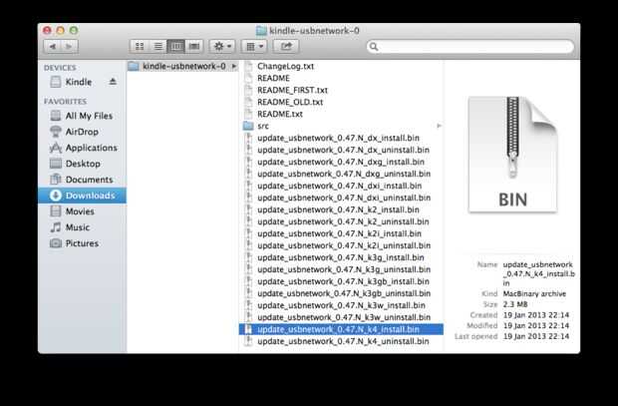Viewport: 618px width, 406px height.
Task: Open Music in sidebar
Action: tap(82, 227)
